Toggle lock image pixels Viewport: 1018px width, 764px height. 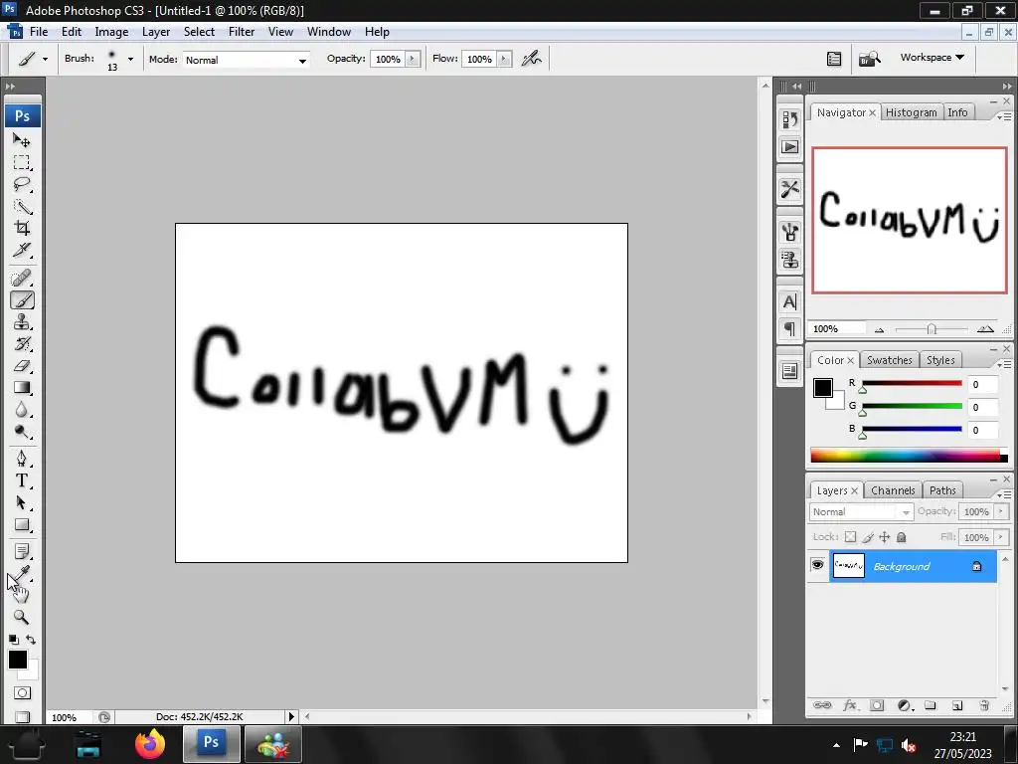click(x=868, y=536)
